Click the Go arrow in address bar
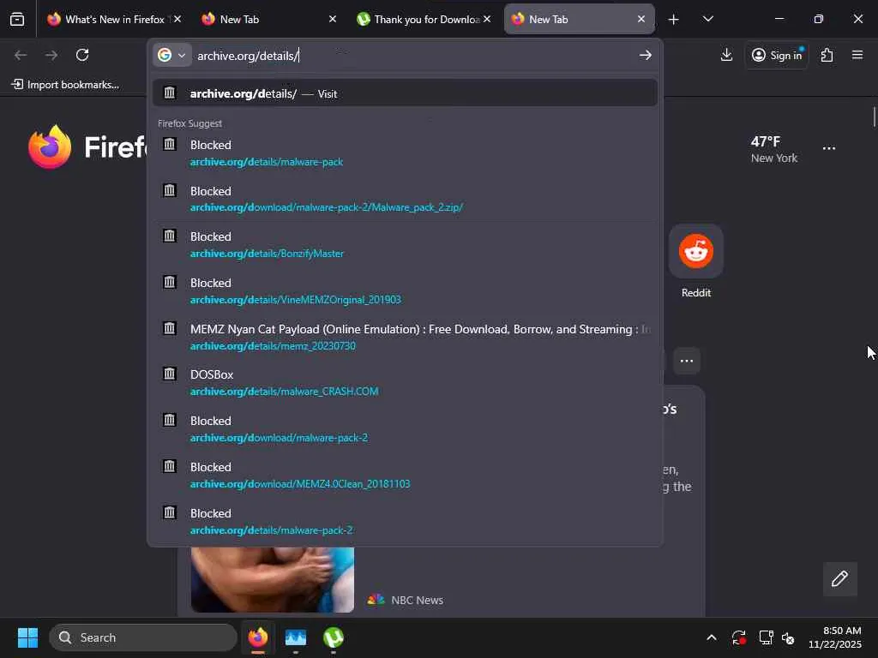878x658 pixels. tap(646, 55)
